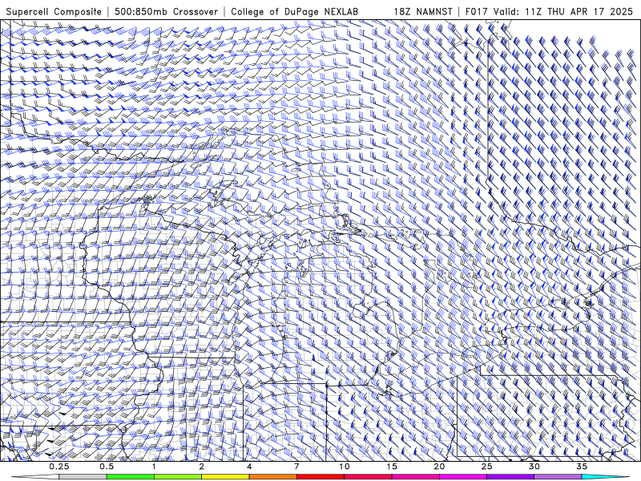Click the 2 value on the color scale
The height and width of the screenshot is (481, 641).
[202, 467]
